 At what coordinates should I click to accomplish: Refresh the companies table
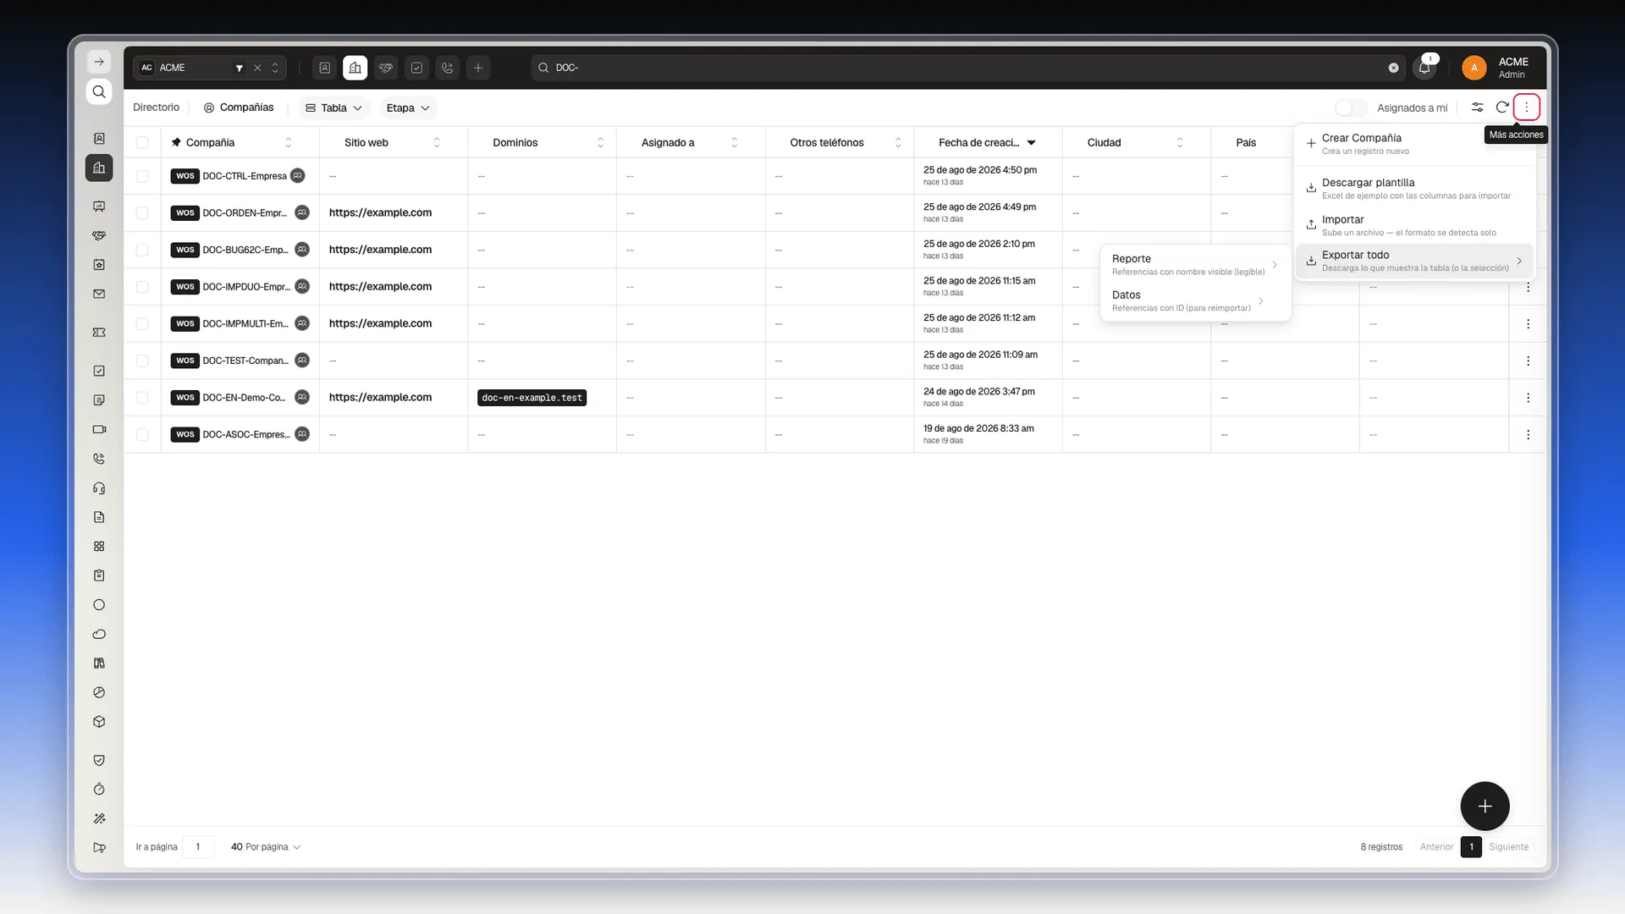point(1502,107)
